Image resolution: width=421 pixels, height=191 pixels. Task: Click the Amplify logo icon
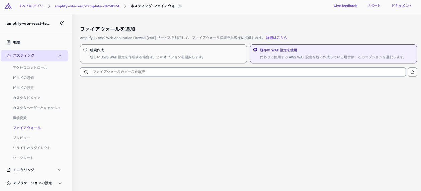[x=8, y=6]
